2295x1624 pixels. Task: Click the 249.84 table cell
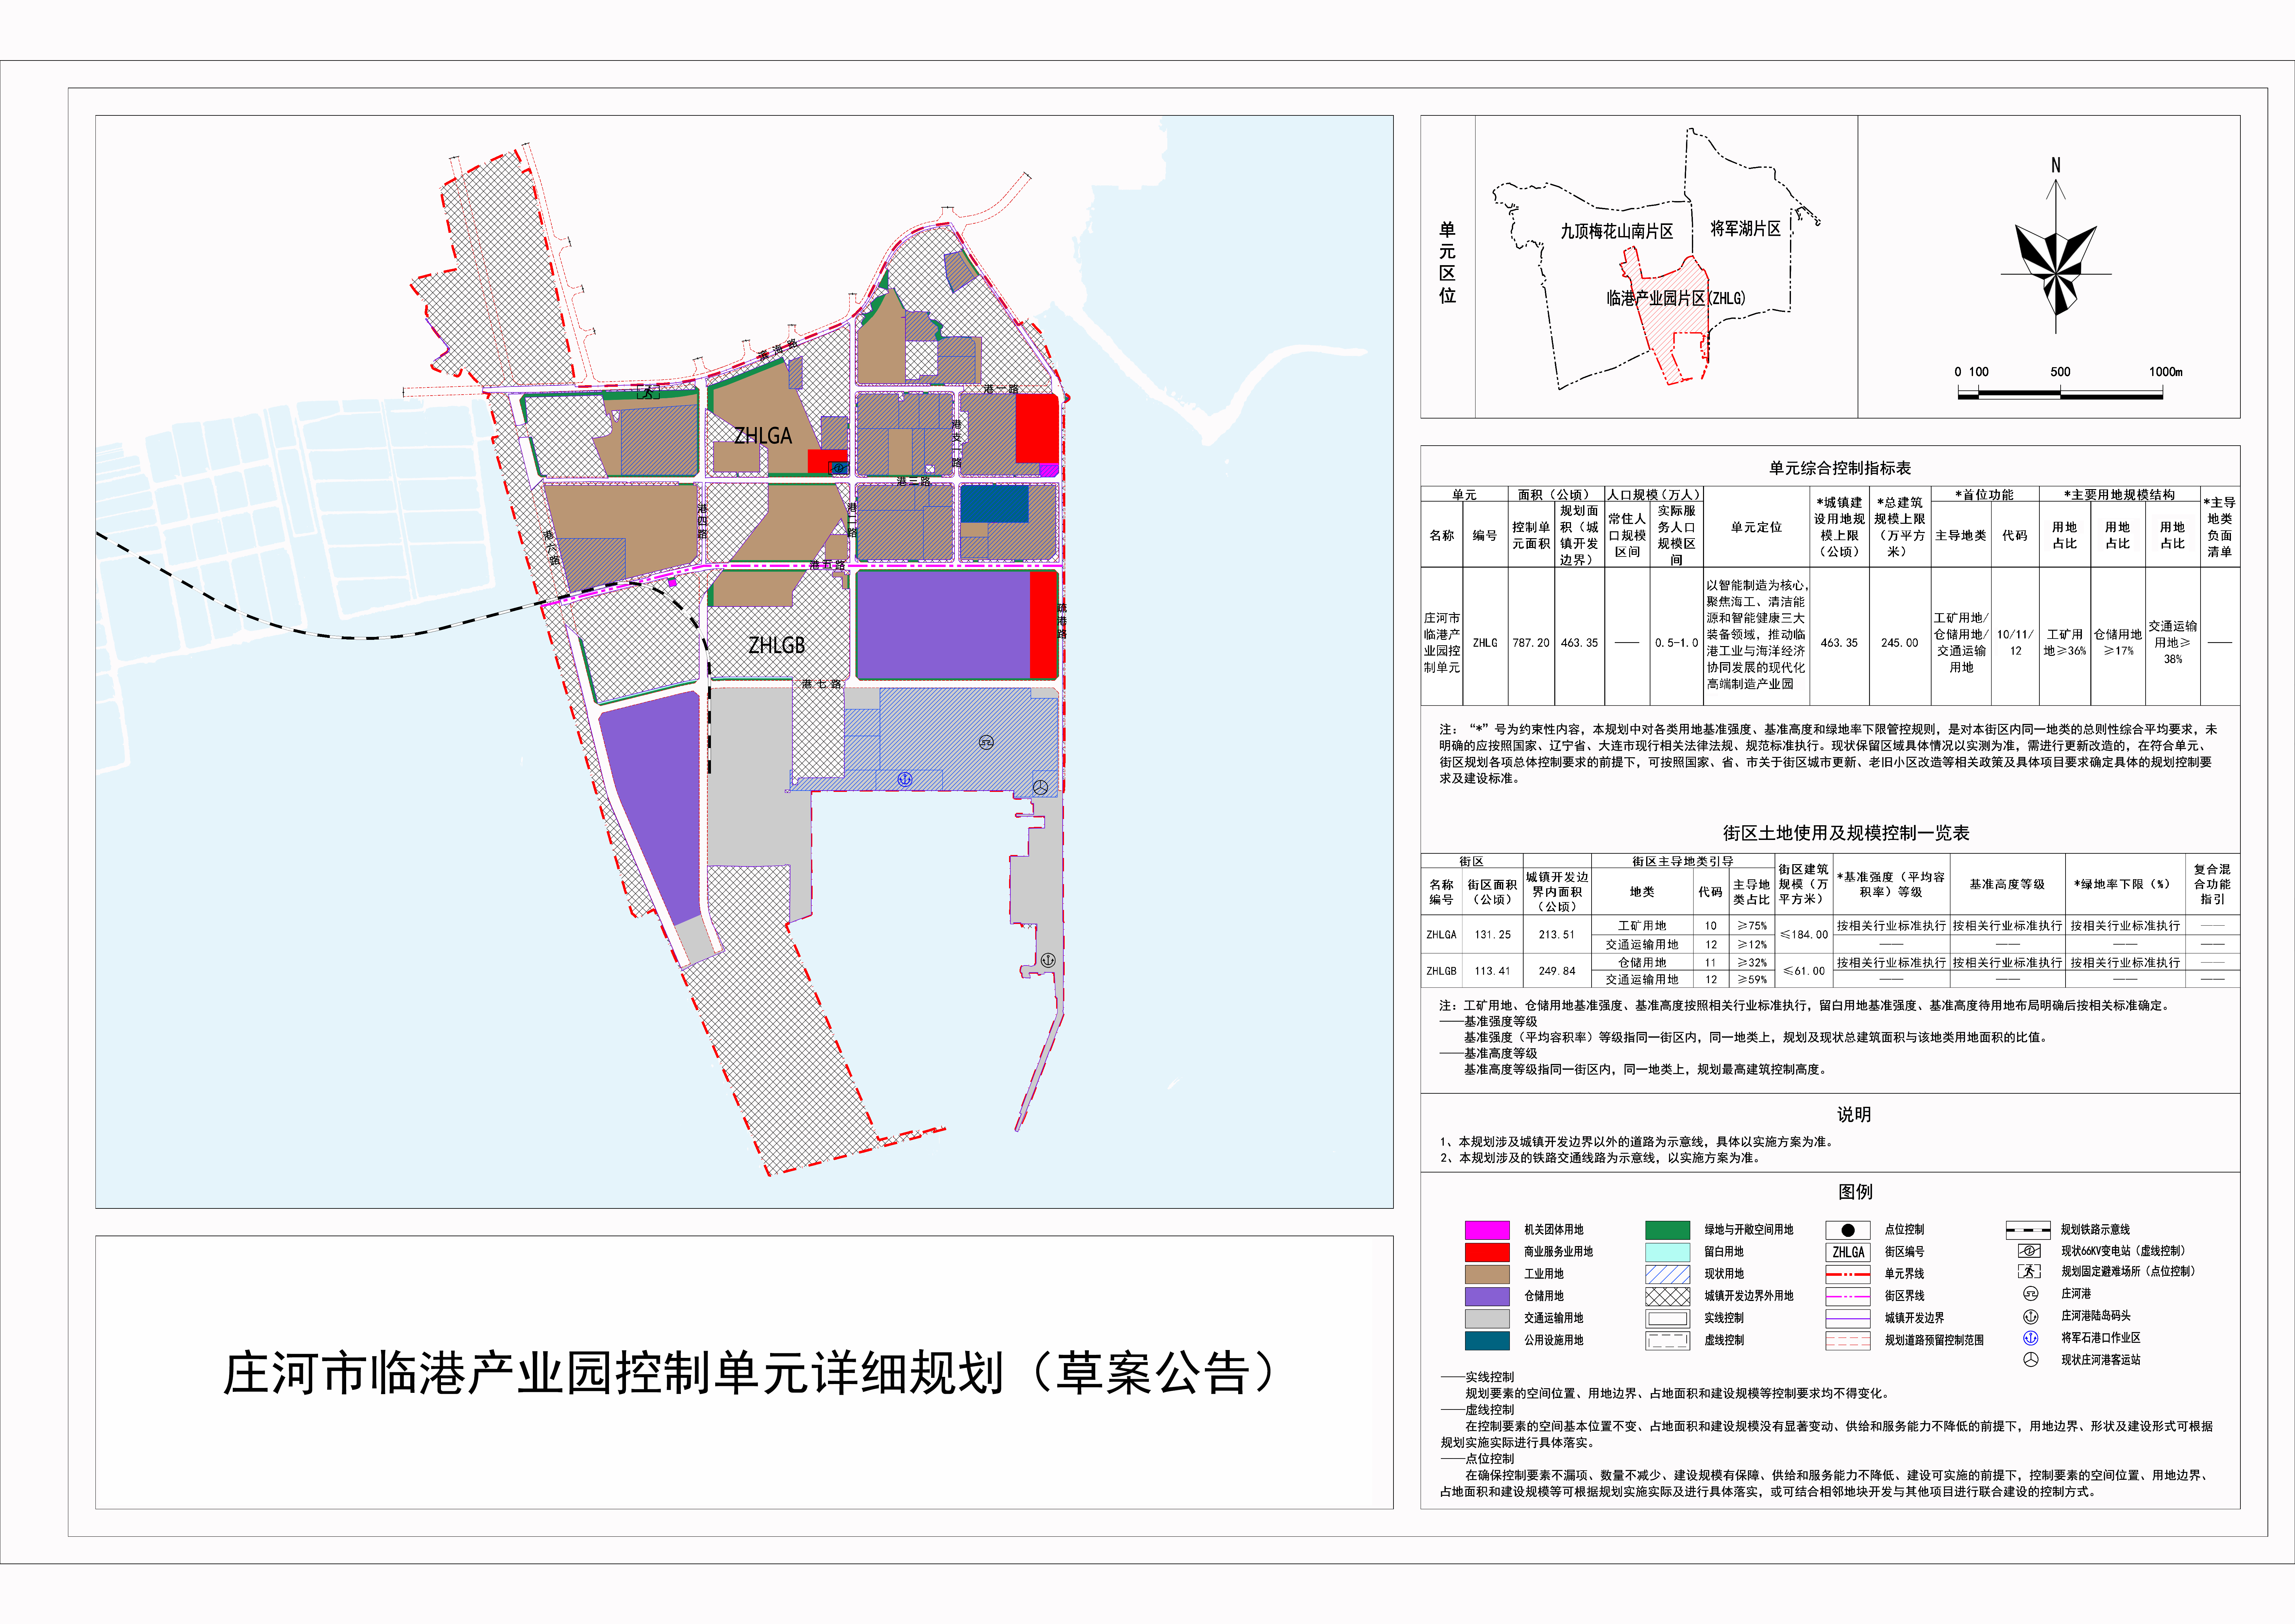coord(1557,971)
